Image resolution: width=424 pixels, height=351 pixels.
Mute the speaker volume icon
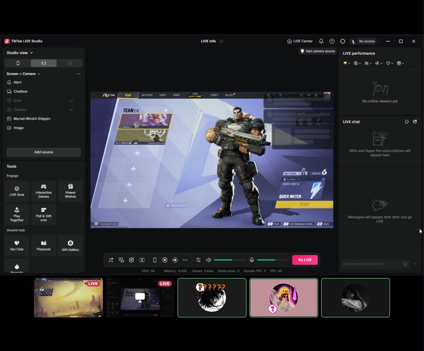point(209,260)
